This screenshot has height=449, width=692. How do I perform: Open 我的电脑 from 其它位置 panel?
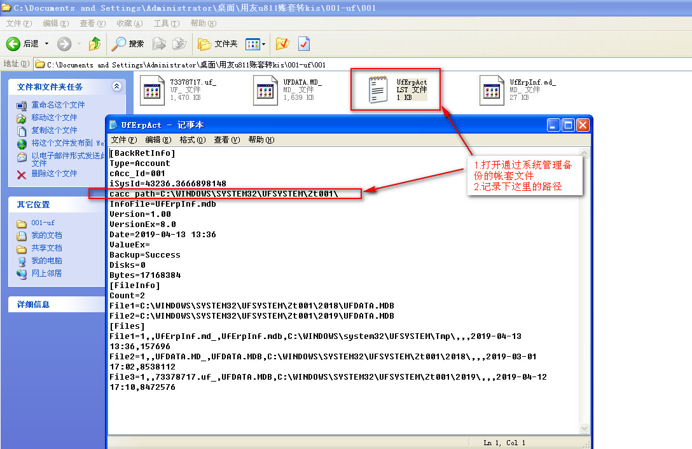pos(46,261)
